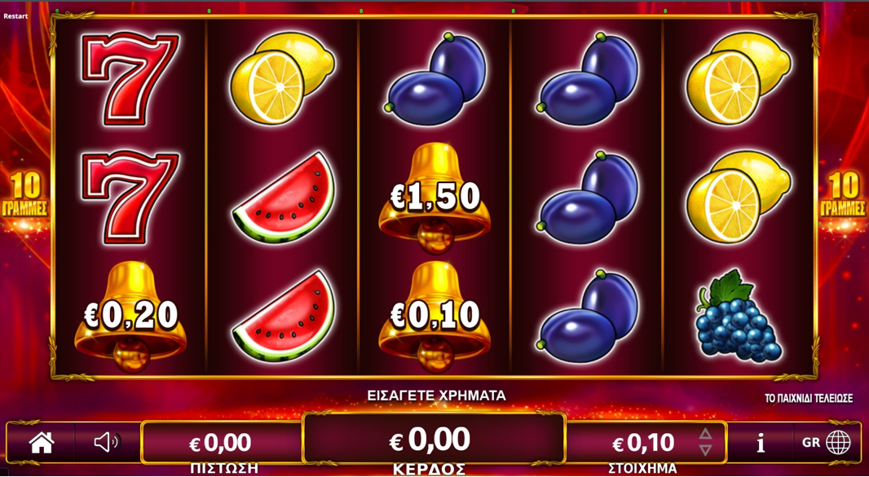Mute the game sound speaker icon
Viewport: 869px width, 477px height.
point(108,443)
